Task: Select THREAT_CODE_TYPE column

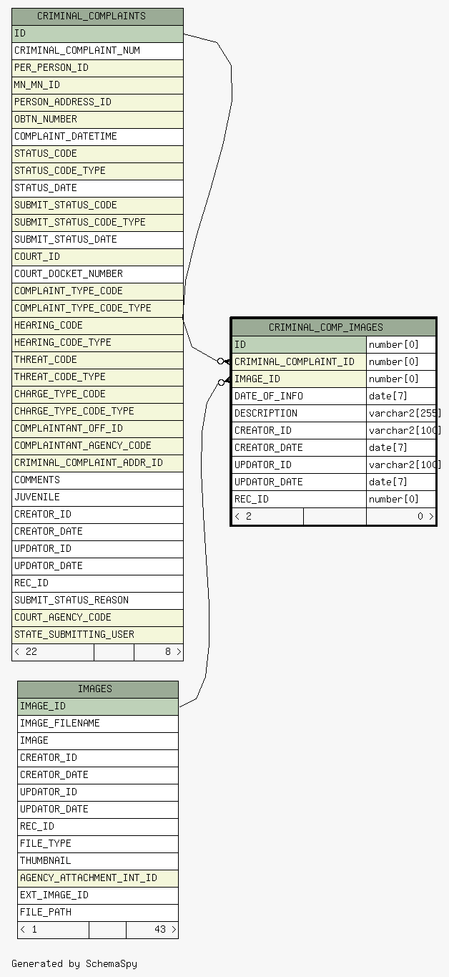Action: [98, 377]
